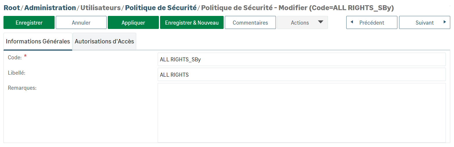This screenshot has width=454, height=147.
Task: Apply changes with the Appliquer button
Action: (x=133, y=23)
